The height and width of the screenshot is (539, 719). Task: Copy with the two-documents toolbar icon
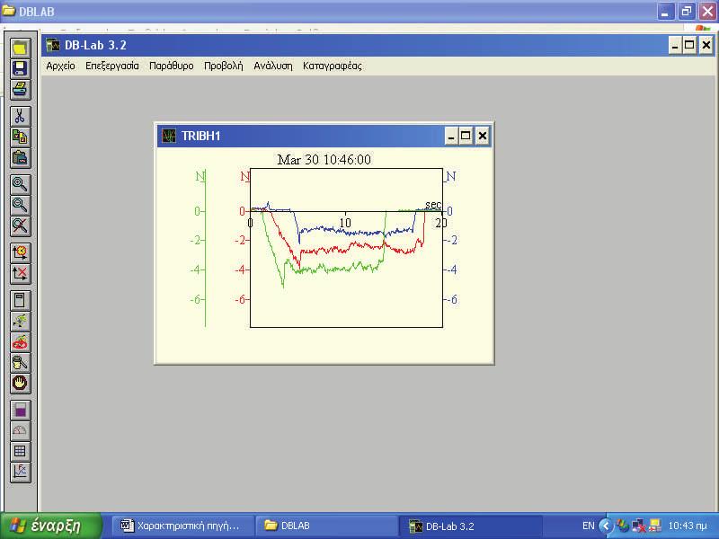pyautogui.click(x=20, y=137)
